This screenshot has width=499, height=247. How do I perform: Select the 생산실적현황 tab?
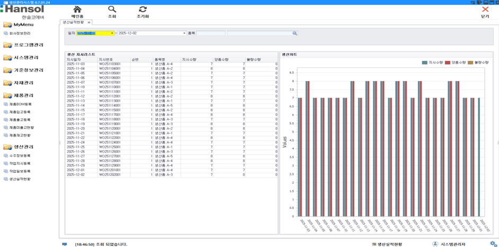coord(73,22)
